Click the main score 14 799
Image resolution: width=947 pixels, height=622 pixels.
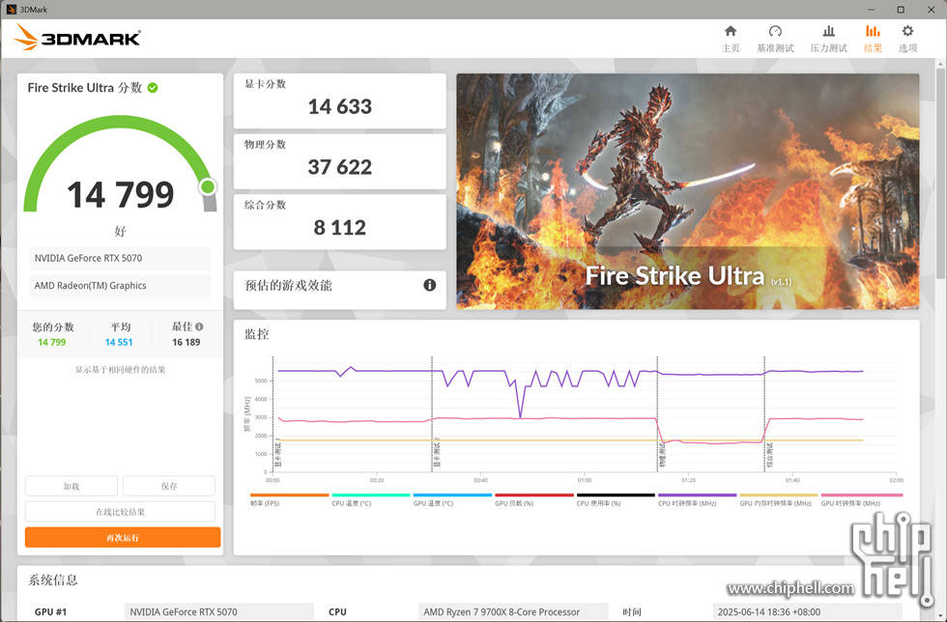pyautogui.click(x=120, y=194)
